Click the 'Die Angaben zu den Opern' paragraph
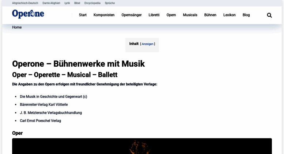This screenshot has height=154, width=284. pyautogui.click(x=84, y=84)
